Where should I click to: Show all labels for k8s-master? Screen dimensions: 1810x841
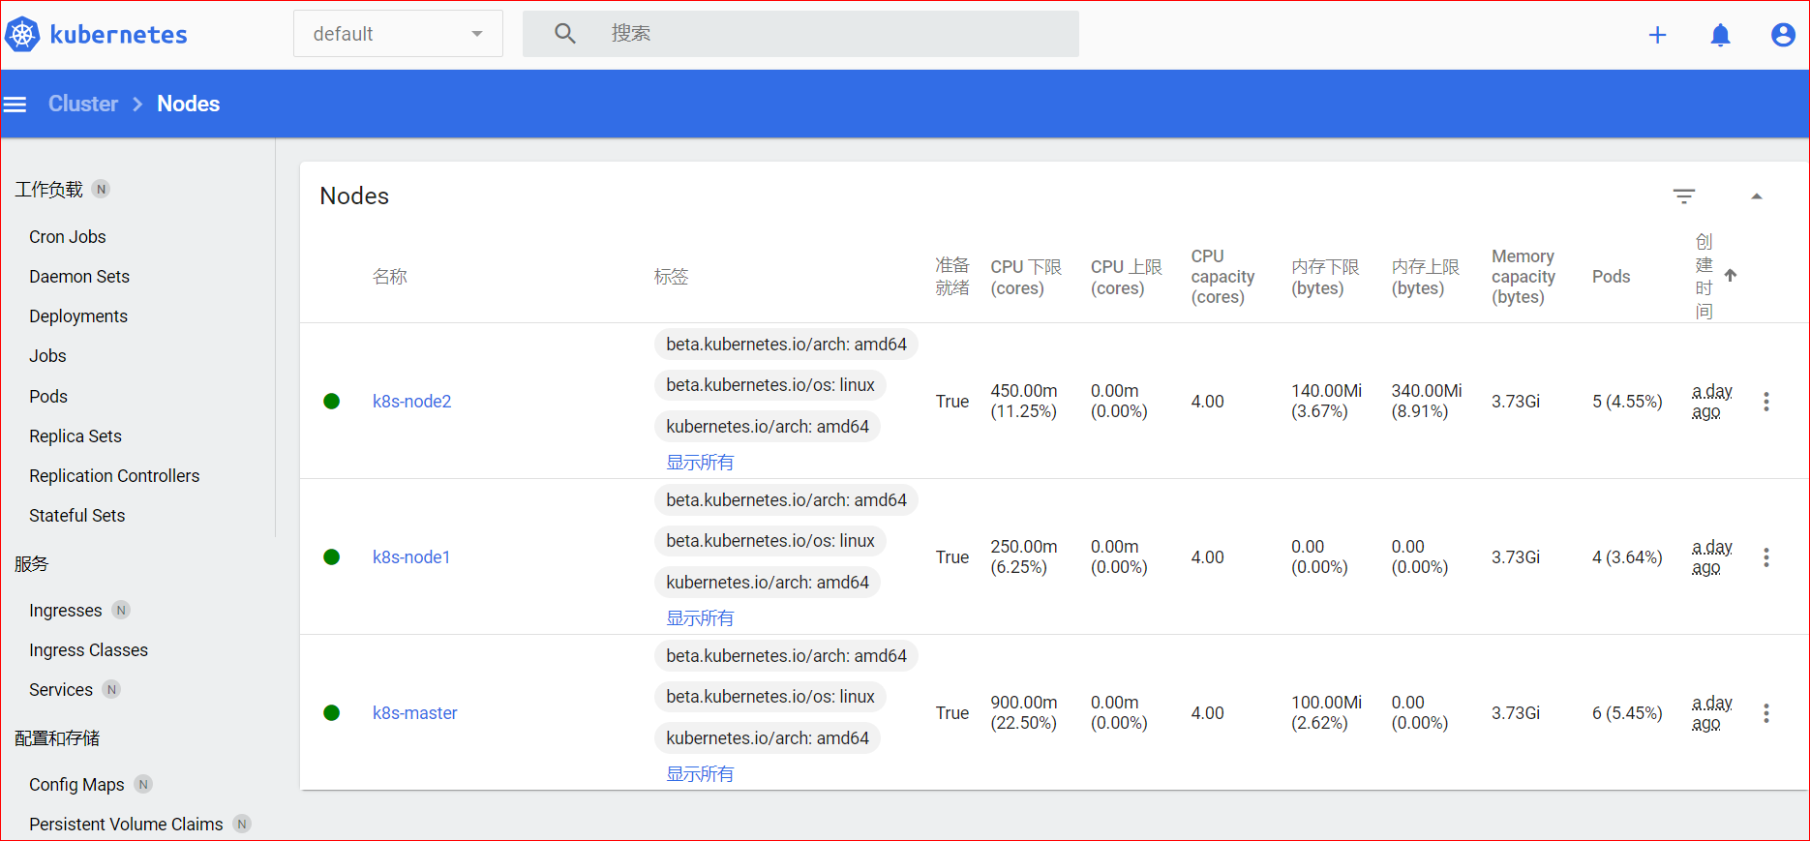click(x=700, y=774)
